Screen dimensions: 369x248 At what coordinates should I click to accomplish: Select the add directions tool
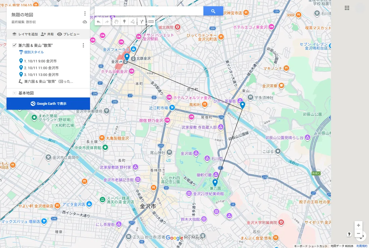[142, 22]
